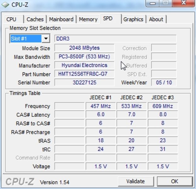This screenshot has width=196, height=189.
Task: Click the Version 1.54 text
Action: tap(55, 182)
